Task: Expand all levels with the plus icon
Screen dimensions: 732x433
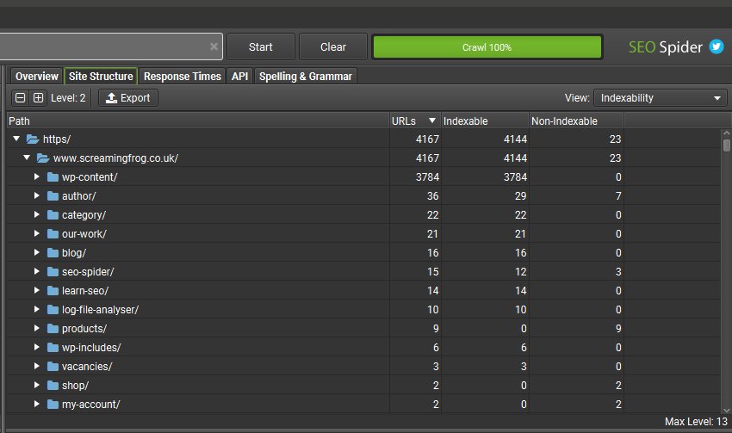Action: point(38,98)
